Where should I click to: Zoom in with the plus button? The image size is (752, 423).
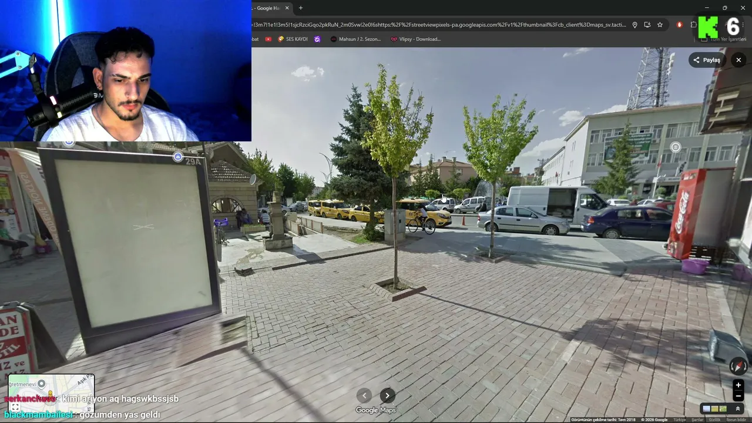738,385
